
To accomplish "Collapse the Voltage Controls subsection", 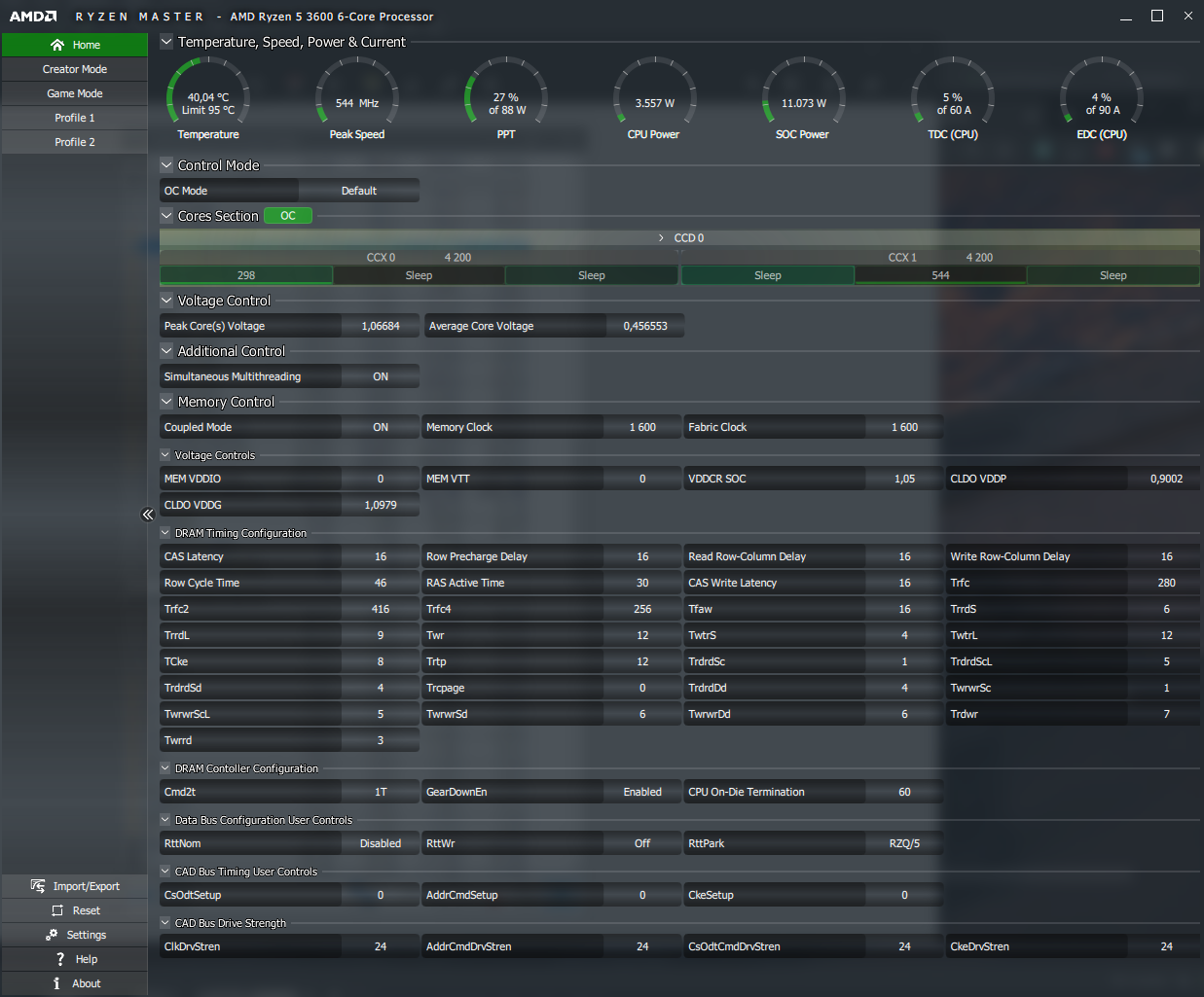I will (x=165, y=454).
